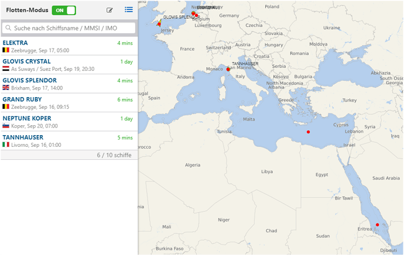
Task: Click 'Brixham, Sep 17, 14:00' text
Action: click(x=37, y=88)
